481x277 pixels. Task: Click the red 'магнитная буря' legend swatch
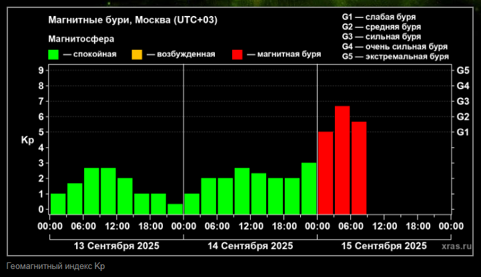click(238, 54)
